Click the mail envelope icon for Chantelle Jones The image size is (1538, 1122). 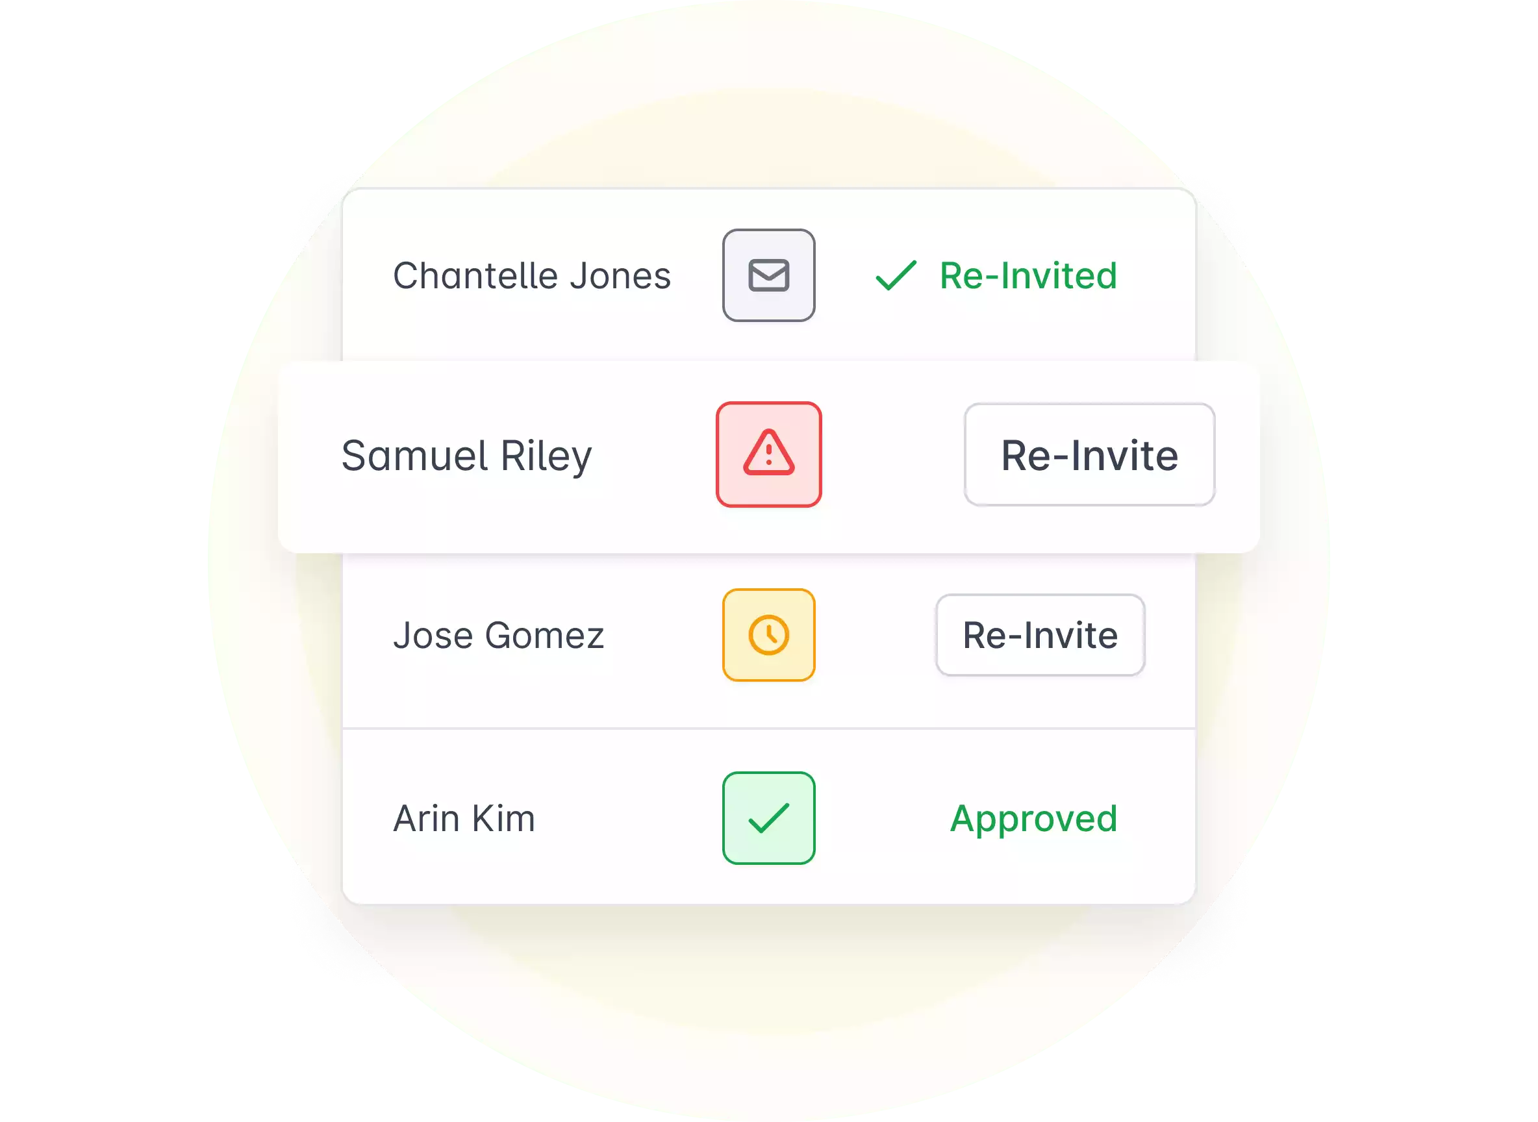pyautogui.click(x=768, y=275)
